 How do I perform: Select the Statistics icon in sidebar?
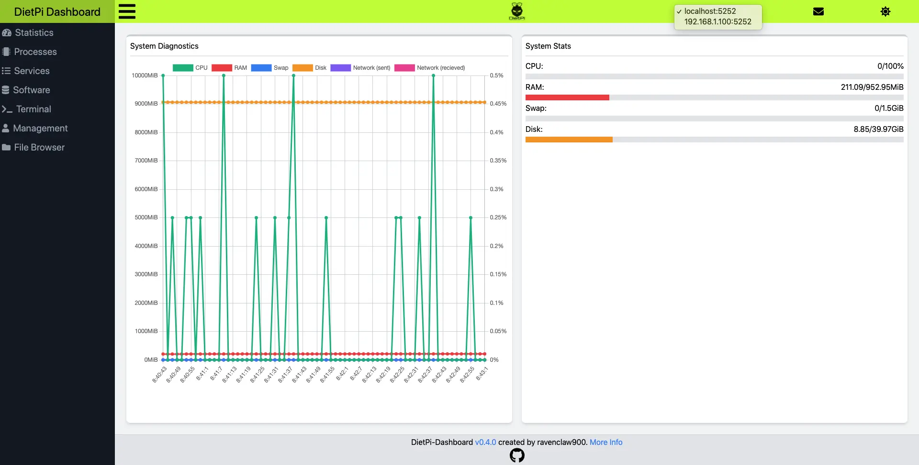click(x=7, y=32)
